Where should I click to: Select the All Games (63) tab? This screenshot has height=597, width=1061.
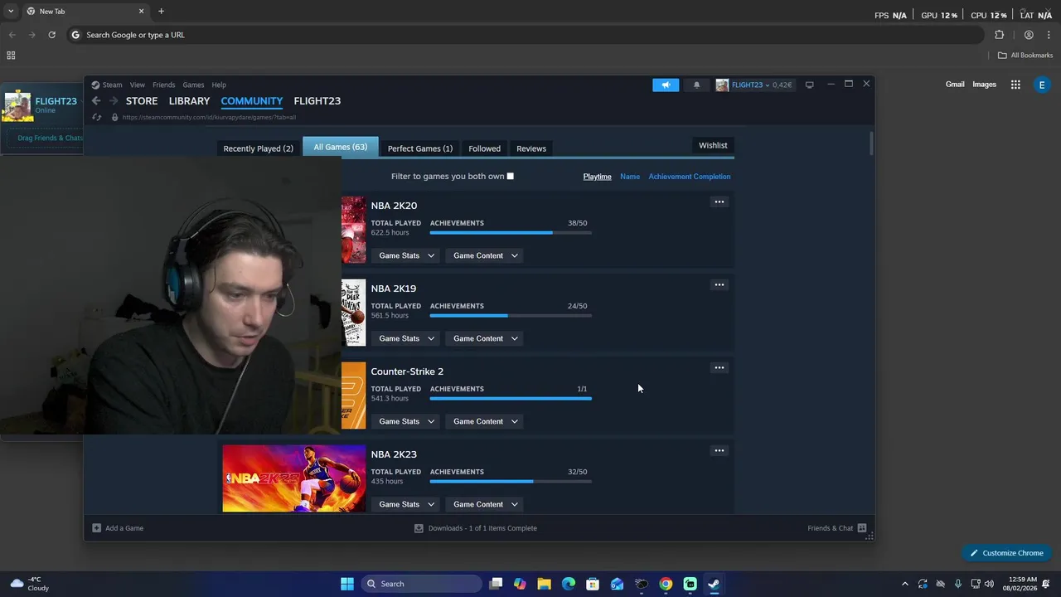click(340, 147)
